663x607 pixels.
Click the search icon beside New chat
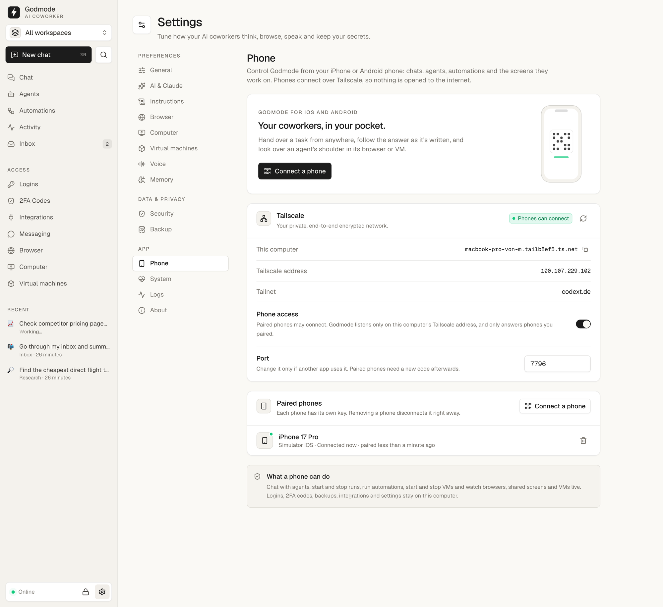pos(103,55)
